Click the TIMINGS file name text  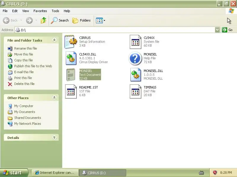150,87
